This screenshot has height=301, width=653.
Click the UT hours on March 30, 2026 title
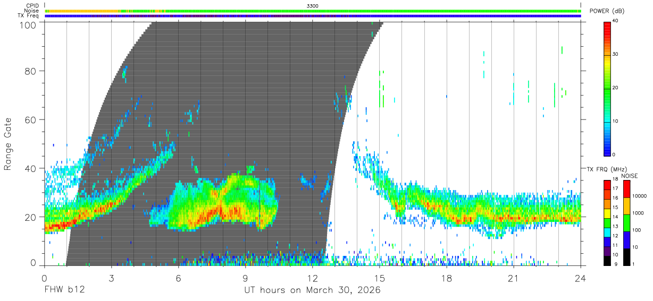pyautogui.click(x=312, y=291)
